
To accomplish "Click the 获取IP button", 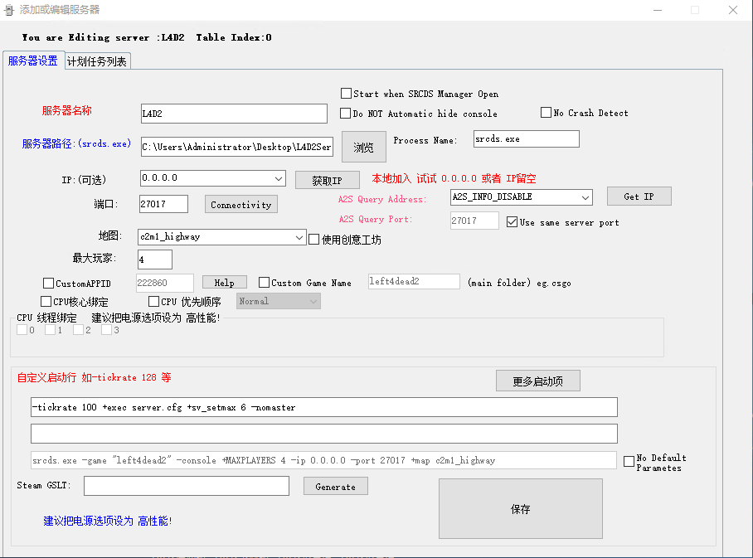I will click(327, 180).
